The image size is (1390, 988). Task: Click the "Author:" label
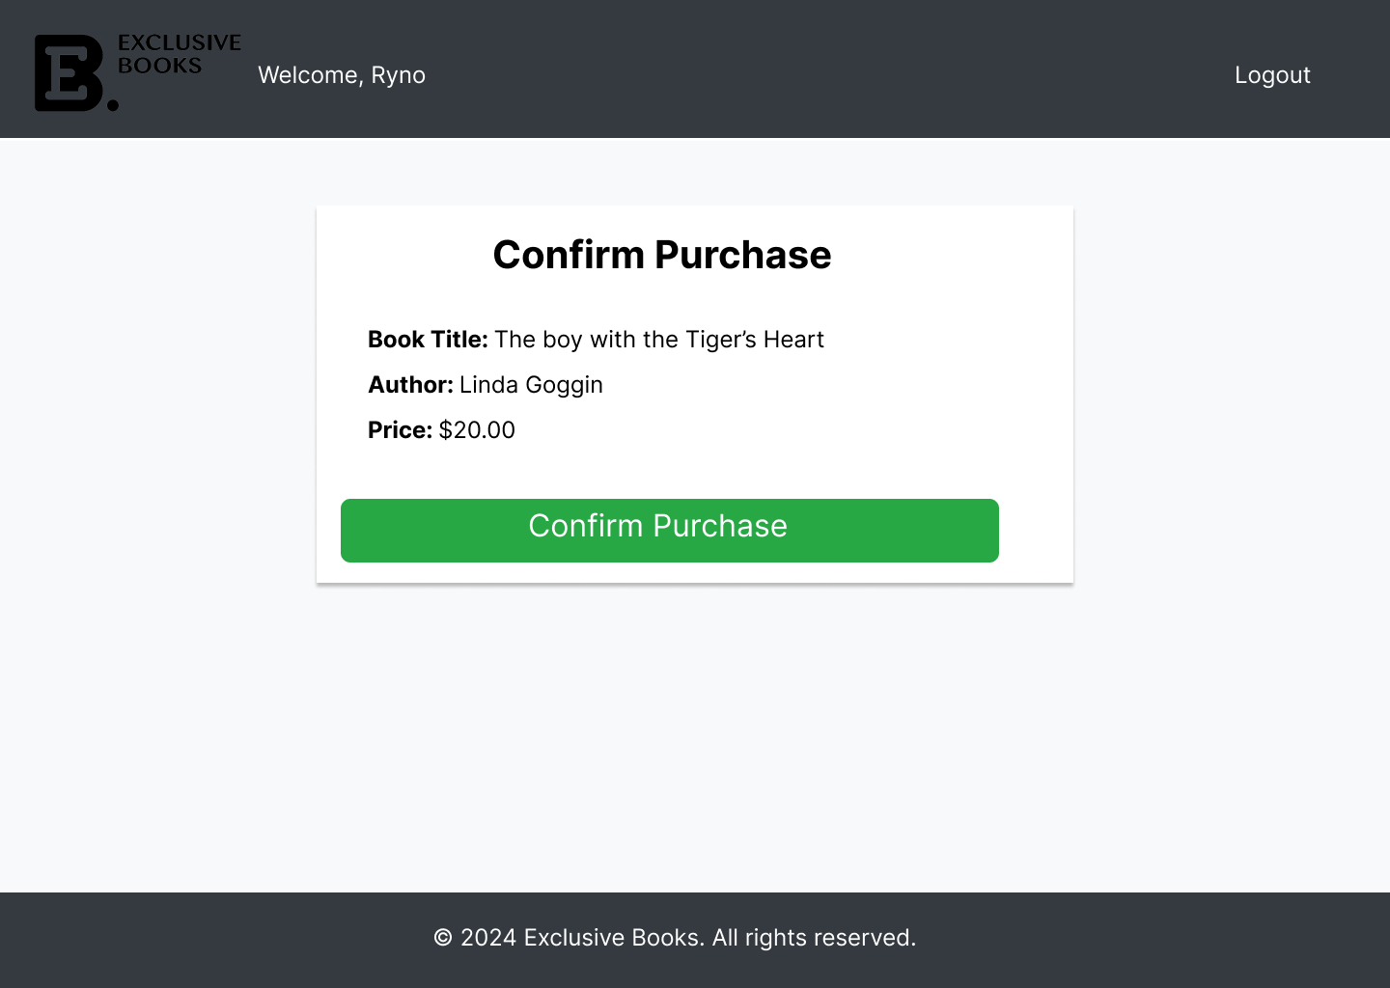[410, 385]
